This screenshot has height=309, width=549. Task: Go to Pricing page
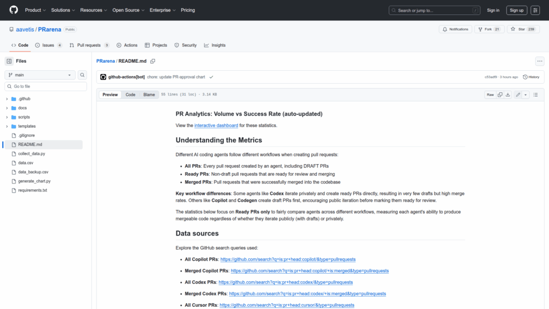point(188,10)
